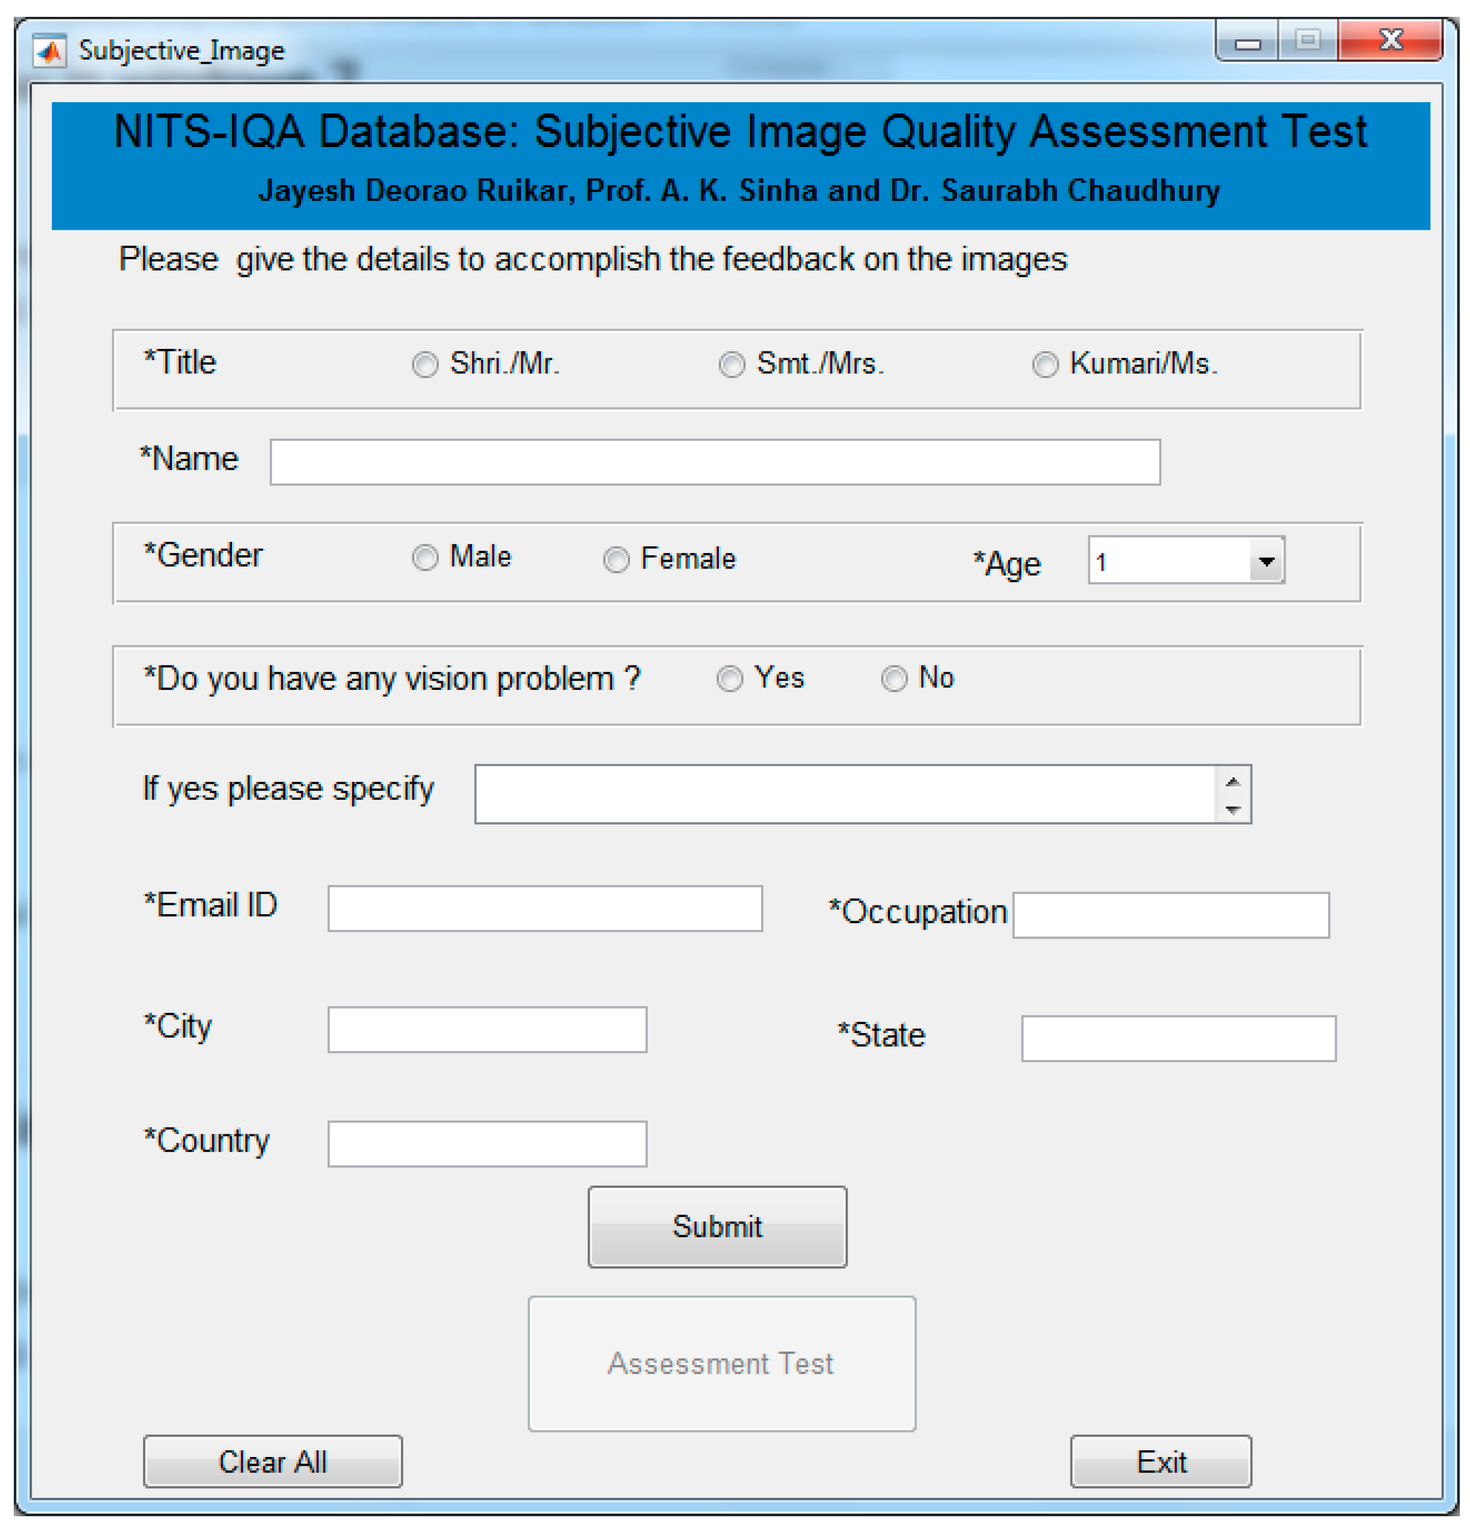Focus the Occupation text box
The image size is (1470, 1529).
click(x=1170, y=915)
